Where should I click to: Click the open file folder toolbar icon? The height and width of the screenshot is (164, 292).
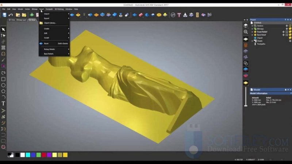click(x=18, y=15)
